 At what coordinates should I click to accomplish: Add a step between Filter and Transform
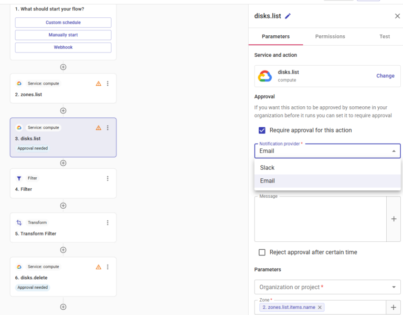tap(63, 206)
